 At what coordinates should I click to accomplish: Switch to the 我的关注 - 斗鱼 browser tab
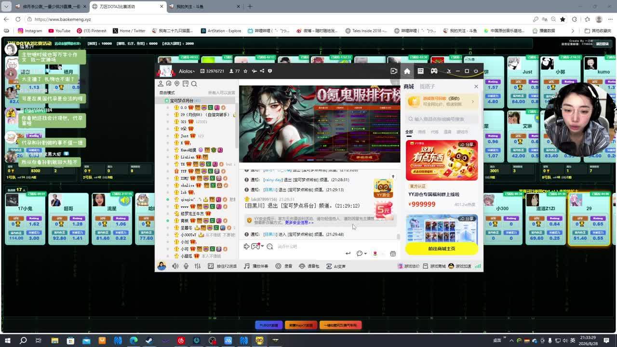(203, 7)
